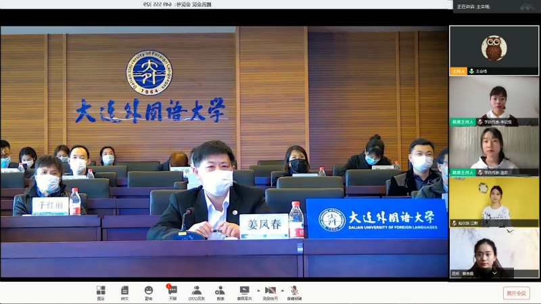Expand arrow between camera and microphone buttons
541x304 pixels.
(282, 290)
